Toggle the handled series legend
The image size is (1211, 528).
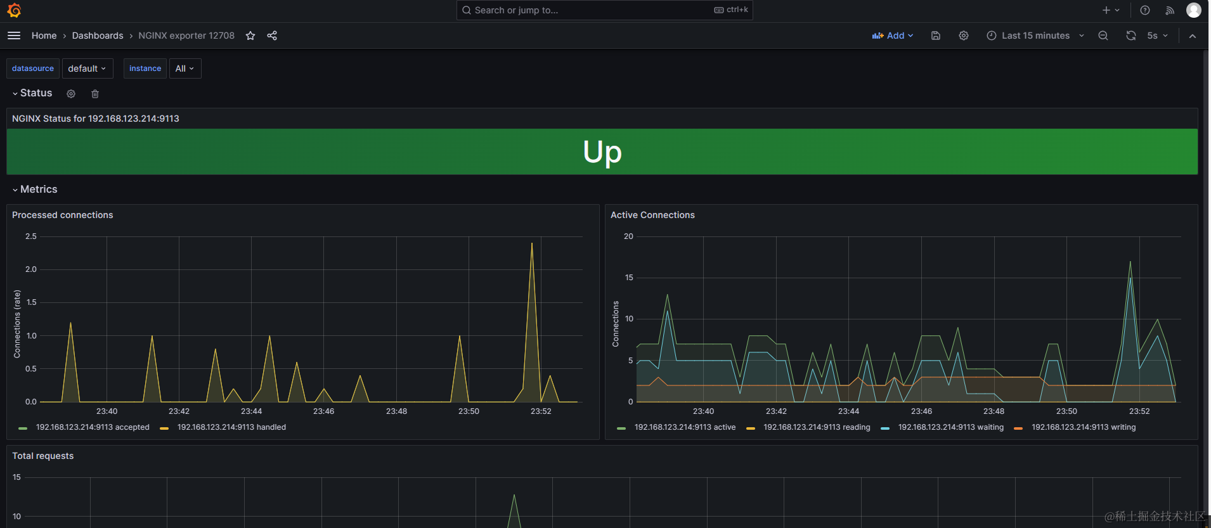(231, 427)
